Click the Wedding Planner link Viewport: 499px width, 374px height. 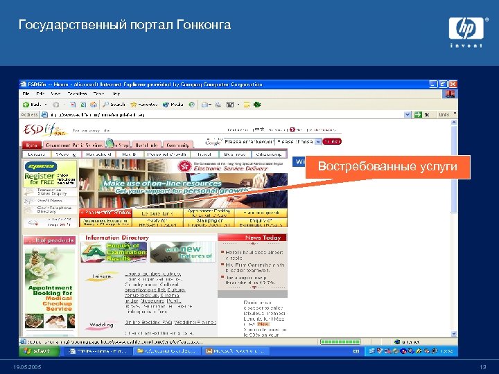point(195,322)
